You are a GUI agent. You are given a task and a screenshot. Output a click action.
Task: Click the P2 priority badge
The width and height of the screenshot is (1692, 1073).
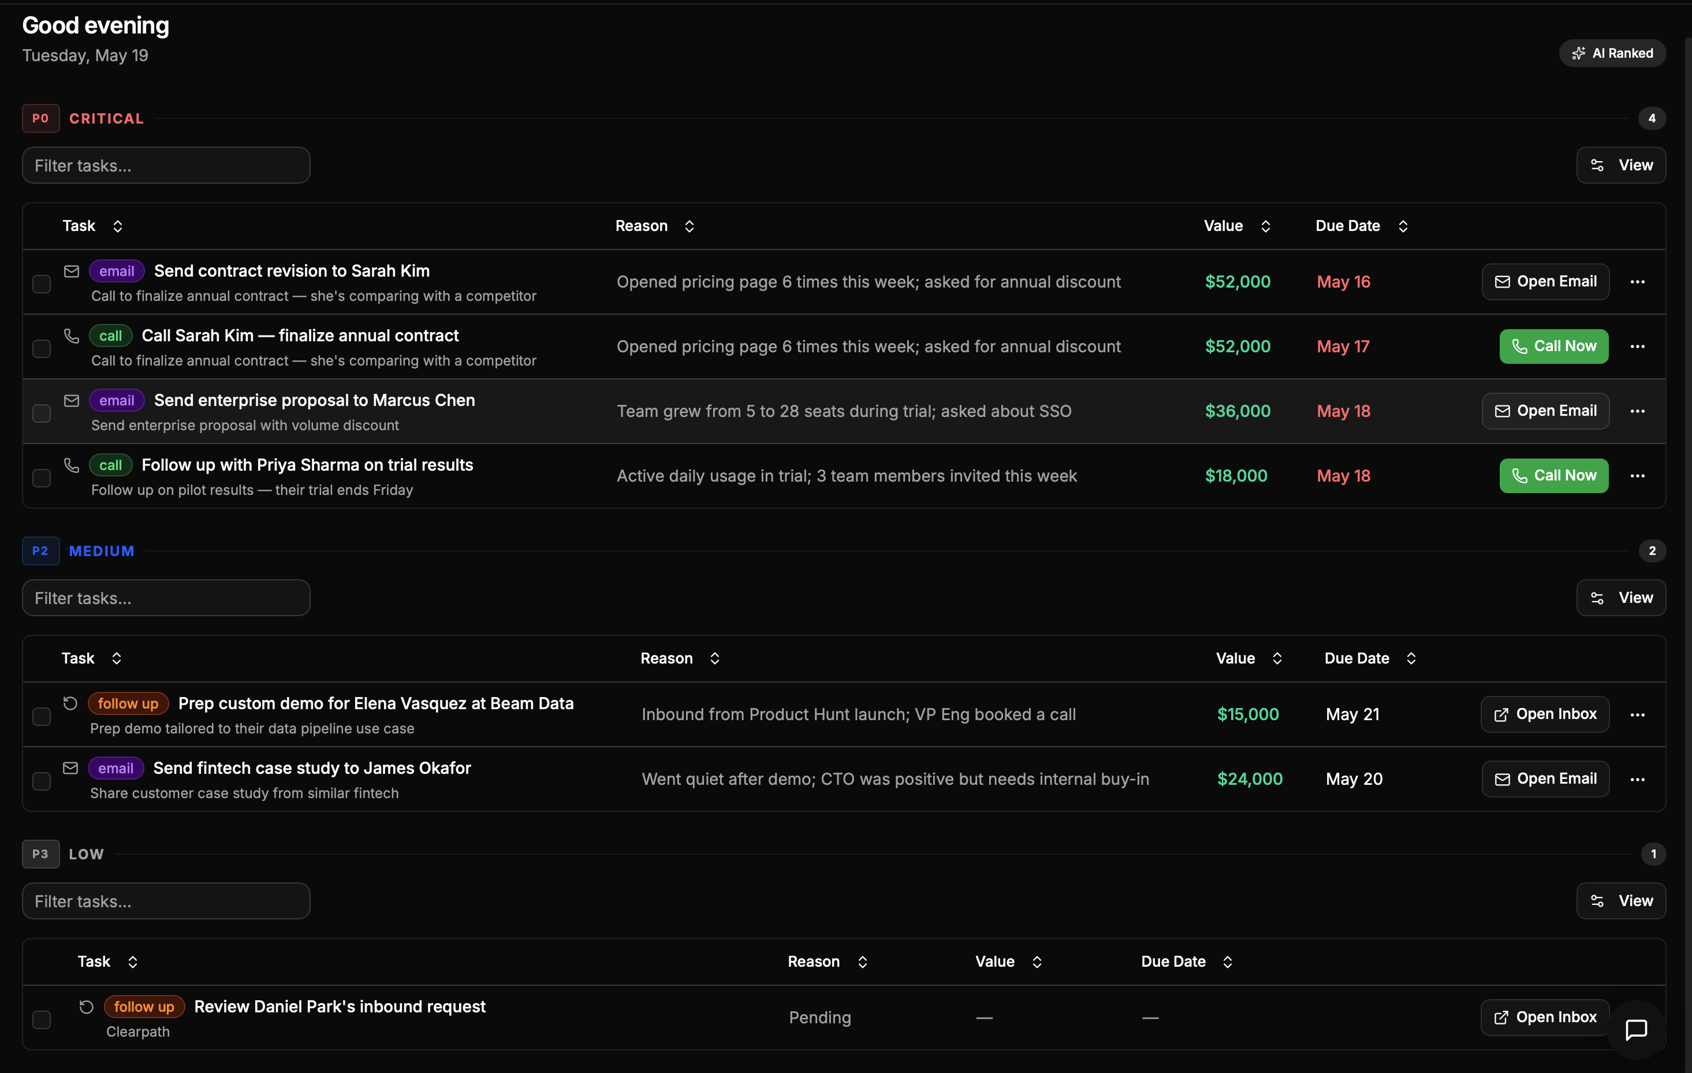pyautogui.click(x=41, y=551)
